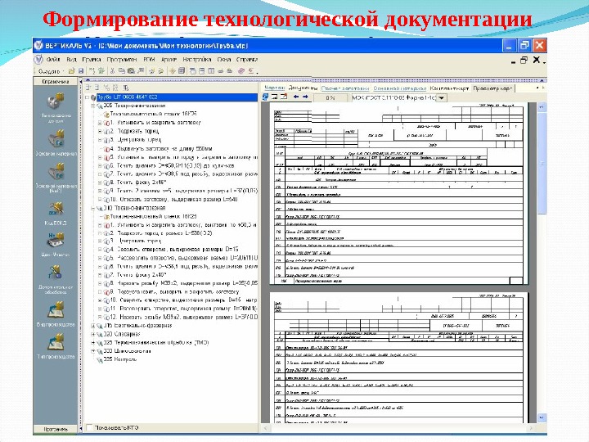This screenshot has height=442, width=589.
Task: Open the Вид menu
Action: 71,60
